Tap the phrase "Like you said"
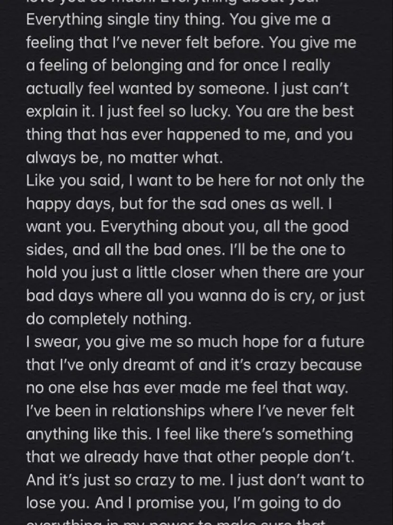This screenshot has height=525, width=393. [x=73, y=181]
